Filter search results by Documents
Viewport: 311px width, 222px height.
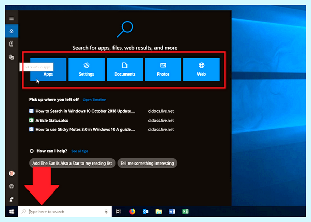125,69
